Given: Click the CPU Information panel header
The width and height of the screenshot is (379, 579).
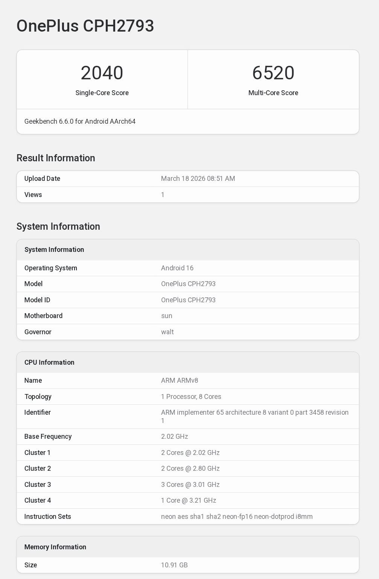Looking at the screenshot, I should 49,362.
